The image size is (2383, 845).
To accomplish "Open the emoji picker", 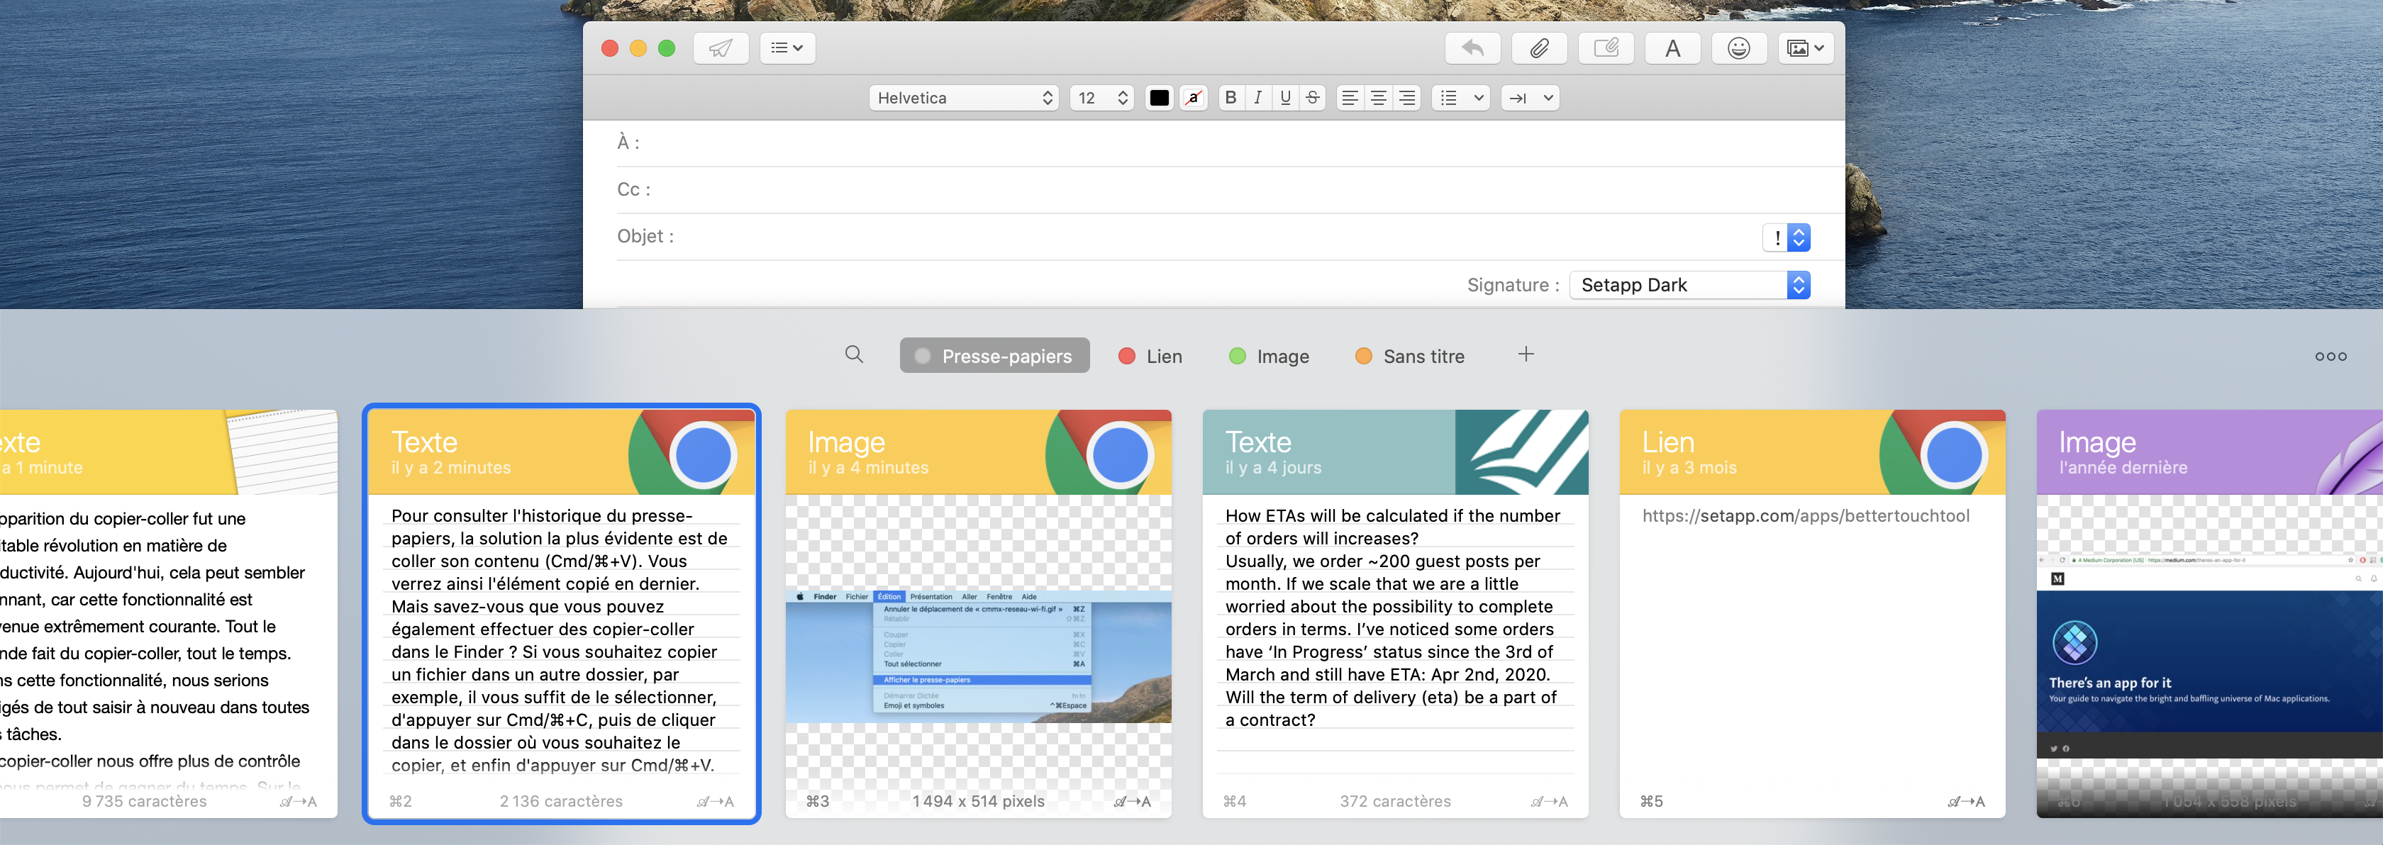I will (1739, 48).
